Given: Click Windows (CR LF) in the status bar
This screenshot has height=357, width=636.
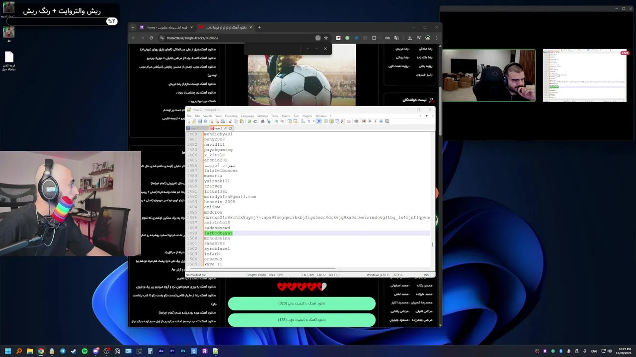Looking at the screenshot, I should 378,275.
